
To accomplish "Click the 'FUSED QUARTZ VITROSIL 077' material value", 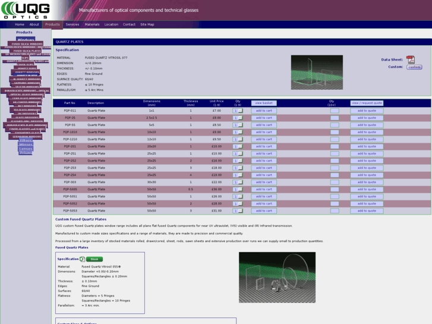I will tap(106, 58).
